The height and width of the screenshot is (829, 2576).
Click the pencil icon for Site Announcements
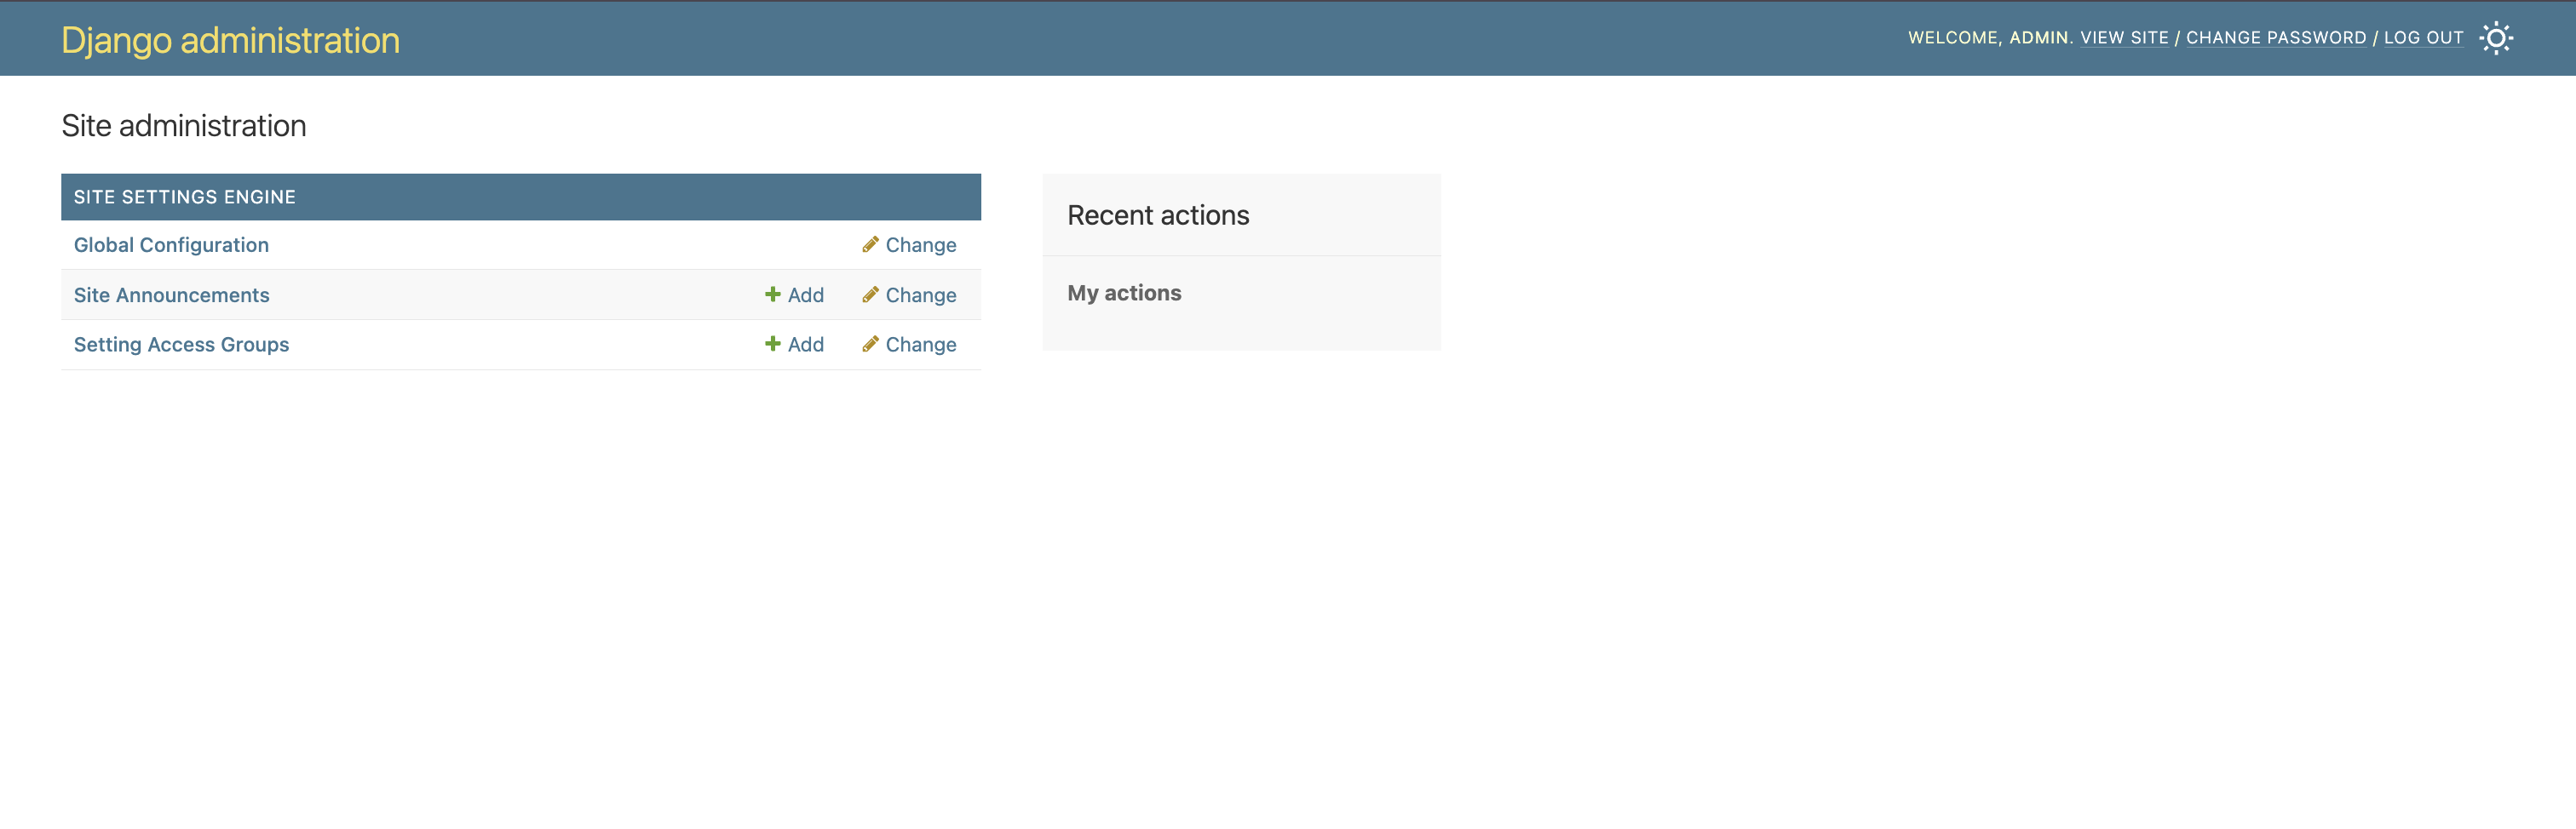pos(870,294)
